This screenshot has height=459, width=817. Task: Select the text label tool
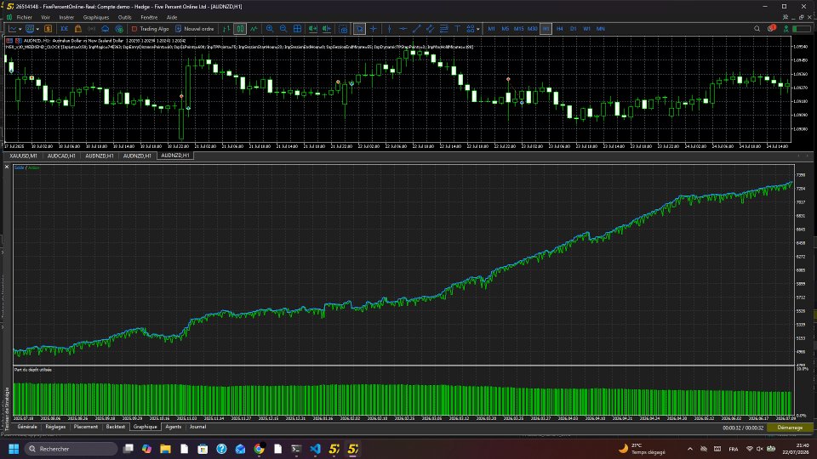458,29
